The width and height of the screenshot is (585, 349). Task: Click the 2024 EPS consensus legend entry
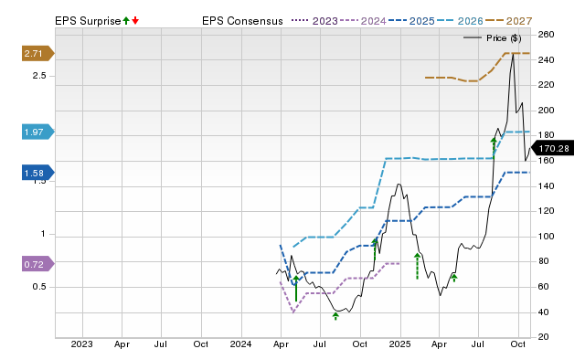pyautogui.click(x=363, y=21)
